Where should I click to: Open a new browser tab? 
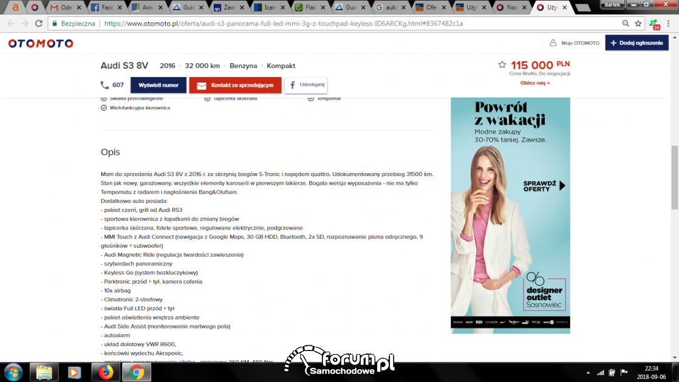click(x=583, y=8)
